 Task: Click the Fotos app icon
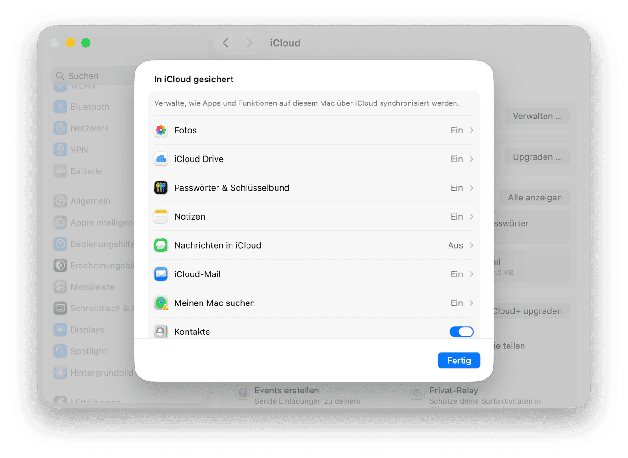[161, 130]
